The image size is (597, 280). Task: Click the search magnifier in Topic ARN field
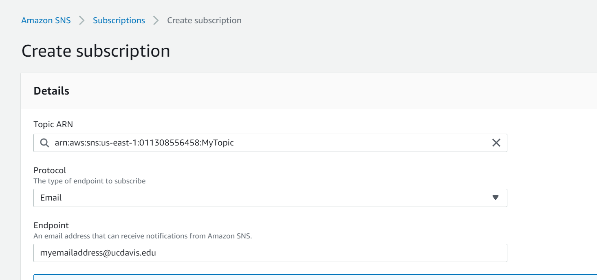(x=44, y=143)
